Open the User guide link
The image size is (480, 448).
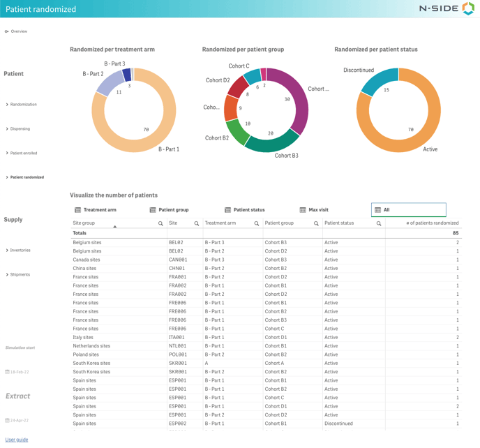[x=17, y=440]
